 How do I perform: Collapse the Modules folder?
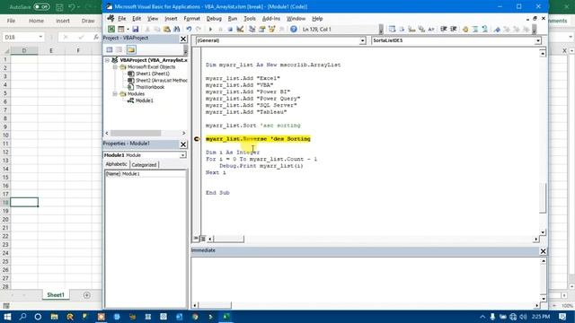[115, 94]
